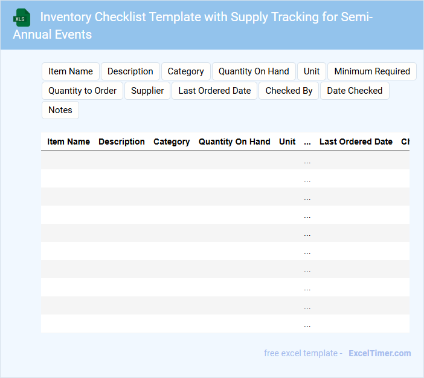Click the green XLS file icon
This screenshot has height=378, width=424.
click(x=22, y=18)
